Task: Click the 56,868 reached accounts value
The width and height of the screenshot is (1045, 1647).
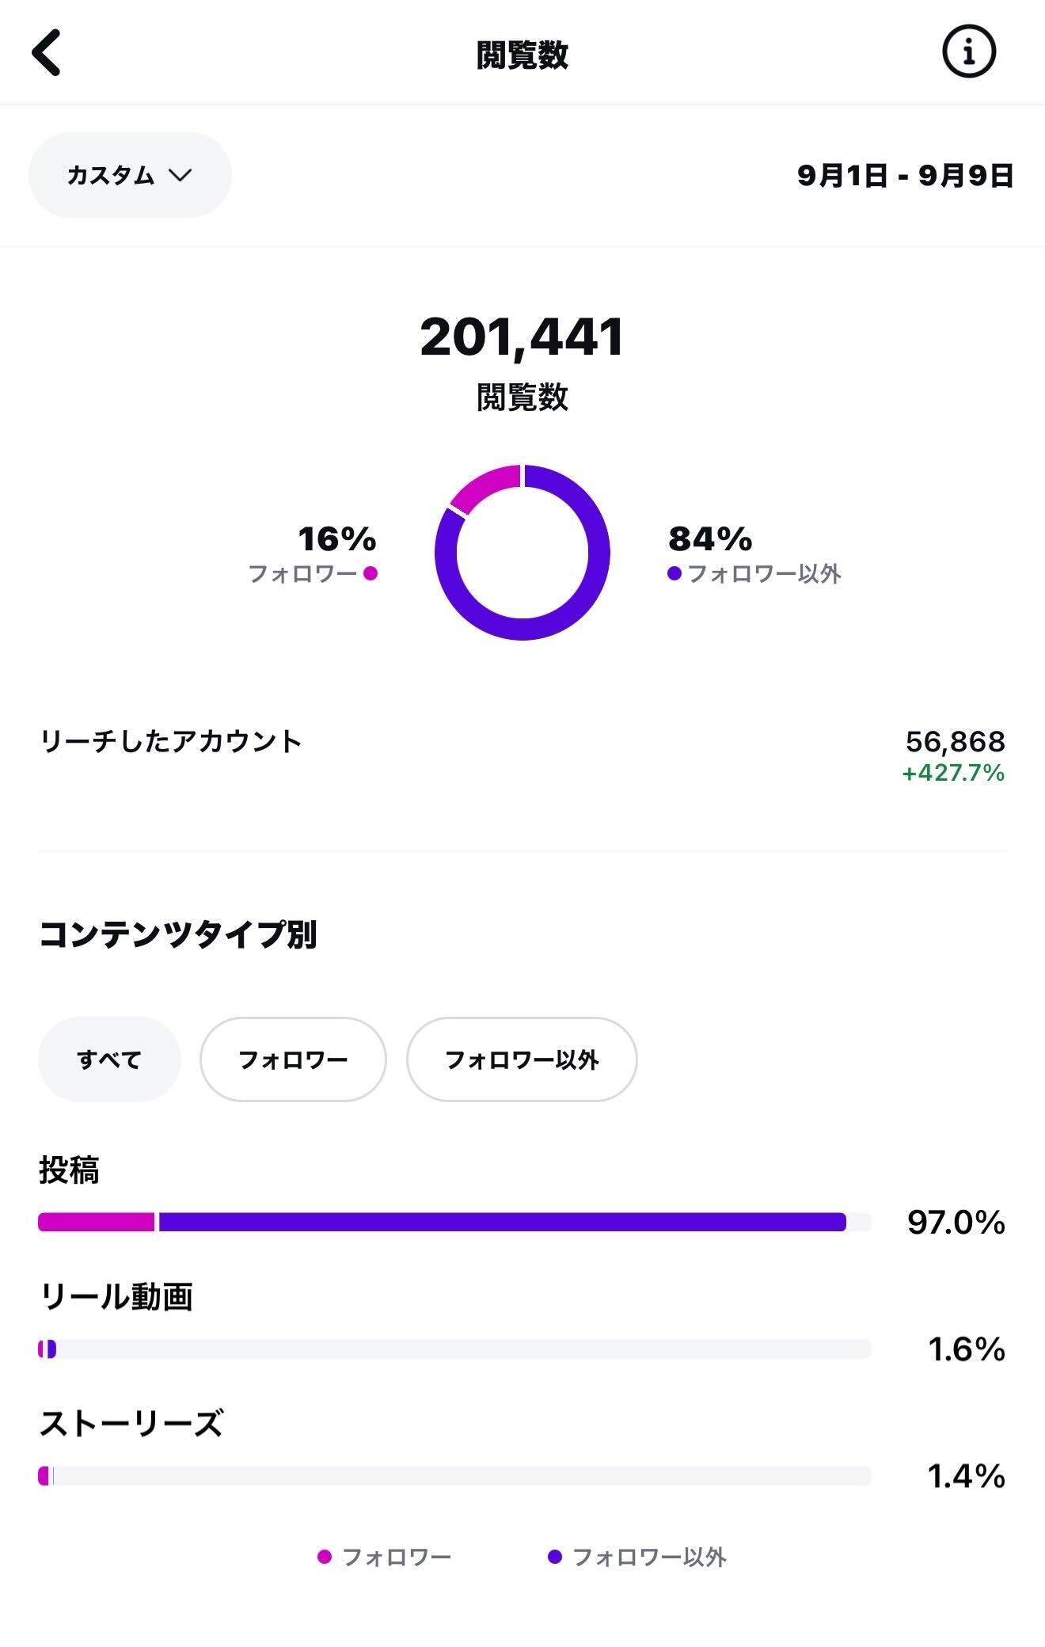Action: (x=955, y=742)
